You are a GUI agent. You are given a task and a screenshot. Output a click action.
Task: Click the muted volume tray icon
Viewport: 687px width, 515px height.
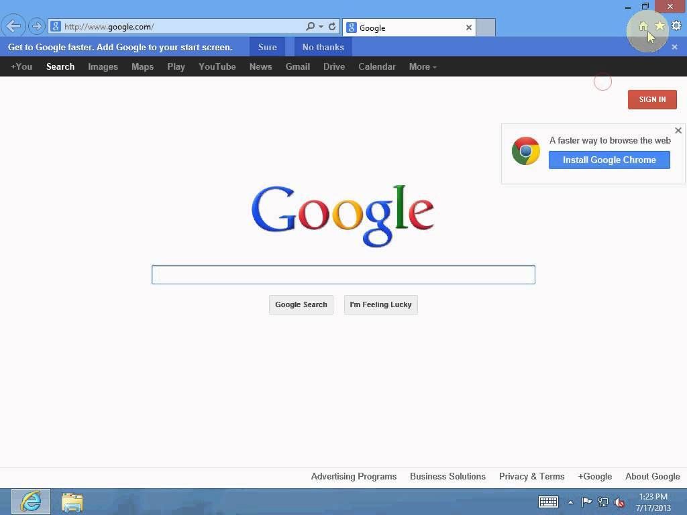[x=619, y=502]
